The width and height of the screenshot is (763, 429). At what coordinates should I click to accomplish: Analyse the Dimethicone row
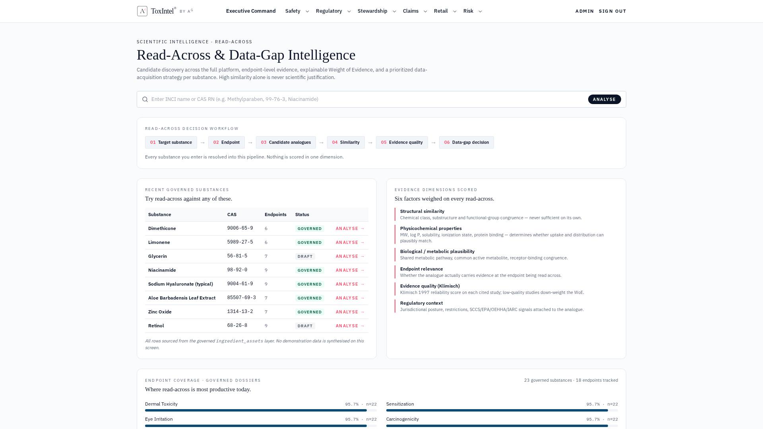pyautogui.click(x=350, y=229)
